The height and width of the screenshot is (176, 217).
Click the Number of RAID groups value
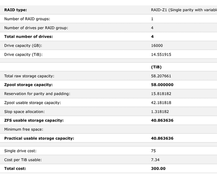(x=152, y=19)
